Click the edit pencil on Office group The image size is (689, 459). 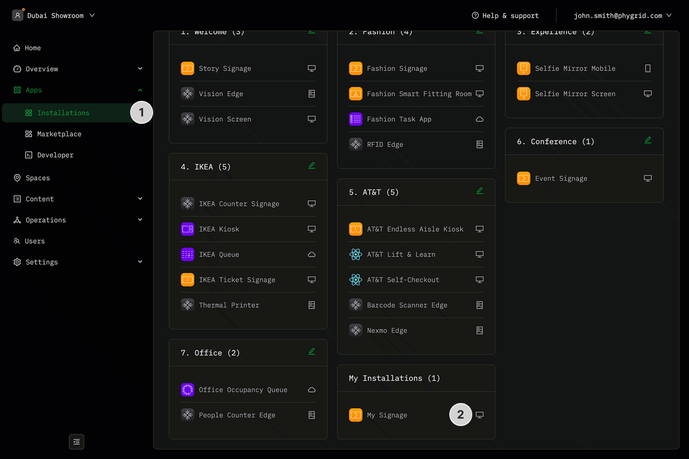coord(311,351)
